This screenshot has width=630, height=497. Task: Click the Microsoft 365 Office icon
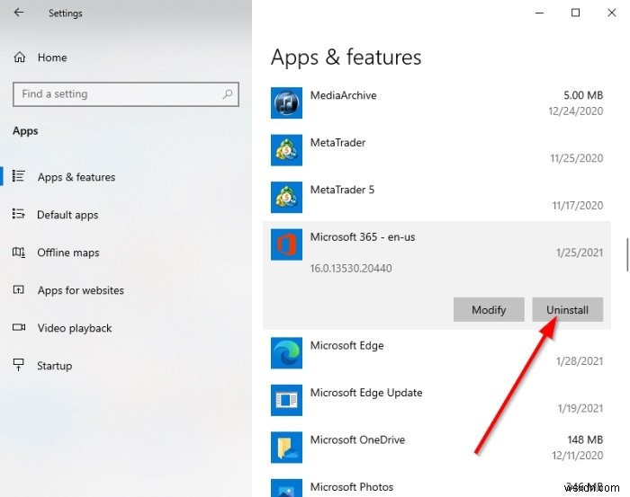click(x=286, y=244)
